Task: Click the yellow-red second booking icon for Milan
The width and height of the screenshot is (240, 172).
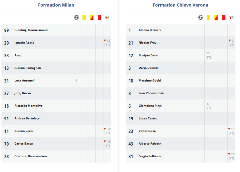Action: coord(92,17)
